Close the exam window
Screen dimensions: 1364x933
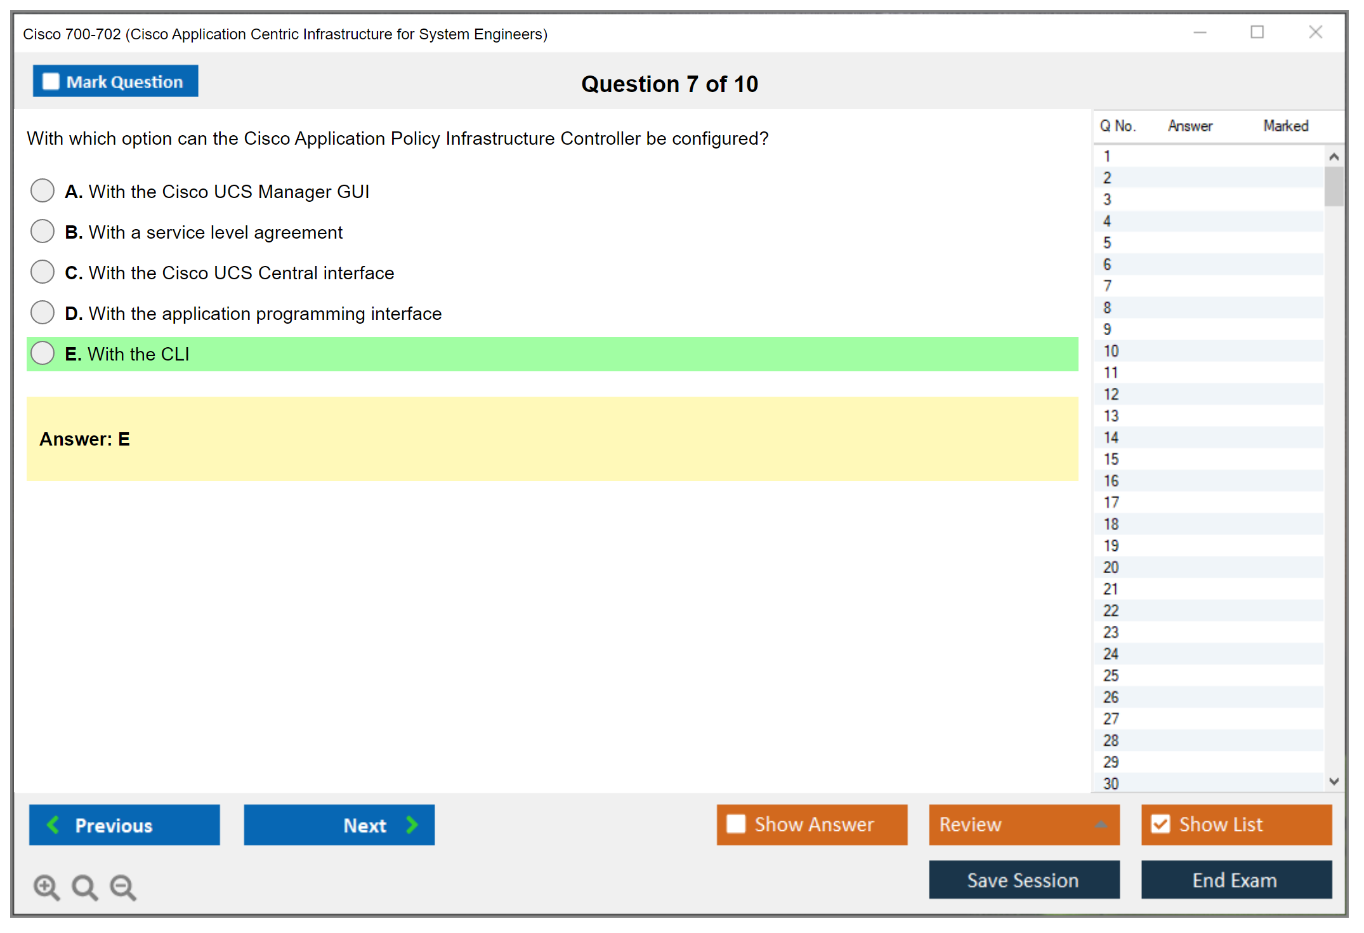[x=1315, y=32]
